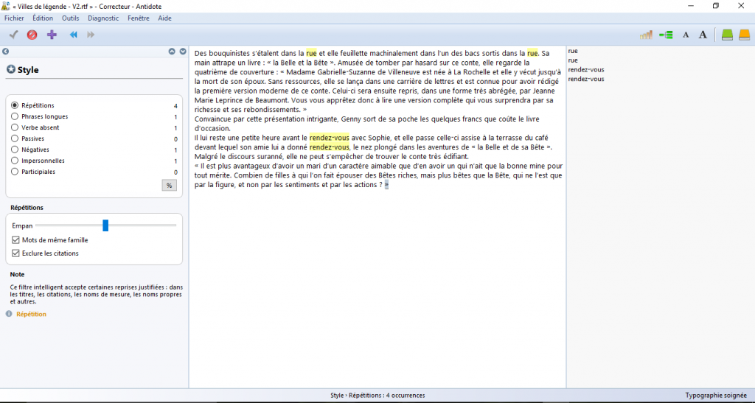
Task: Click the star icon beside Style heading
Action: pos(10,69)
